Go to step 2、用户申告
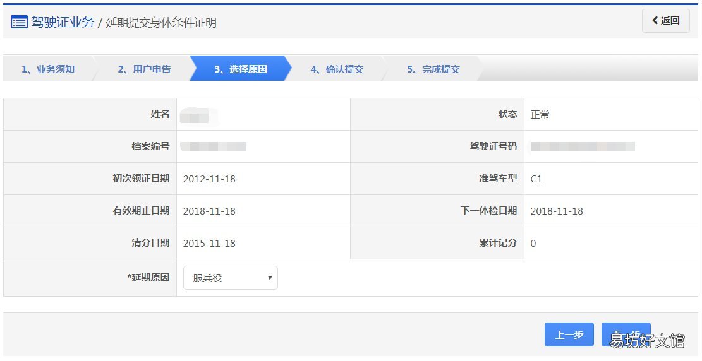702x361 pixels. click(144, 69)
